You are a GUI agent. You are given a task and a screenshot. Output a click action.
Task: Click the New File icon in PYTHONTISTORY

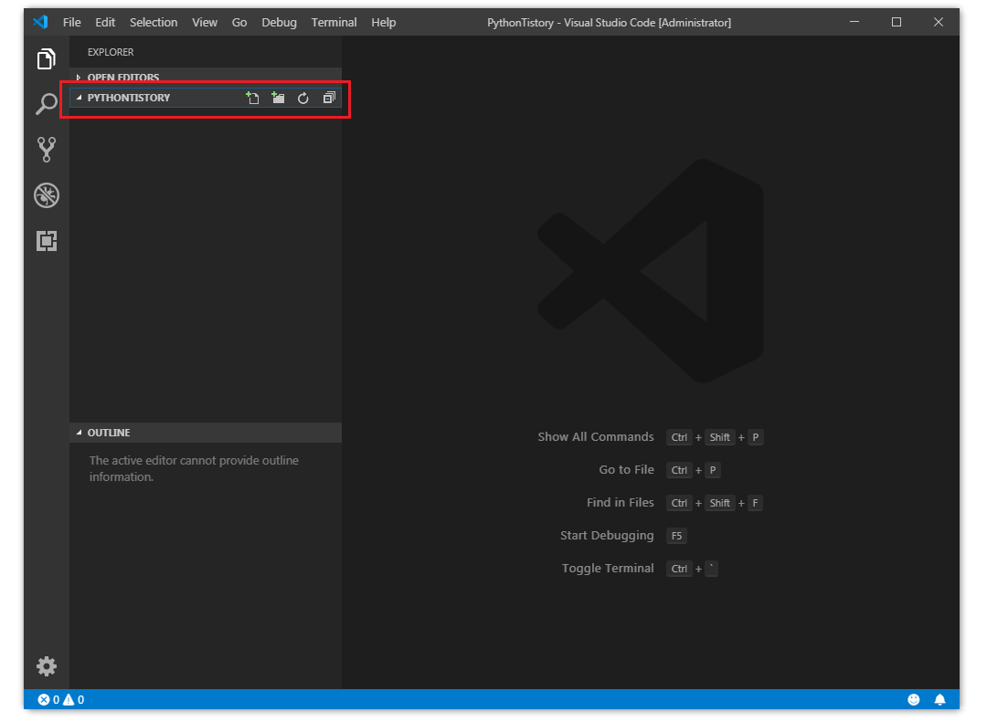pos(252,98)
